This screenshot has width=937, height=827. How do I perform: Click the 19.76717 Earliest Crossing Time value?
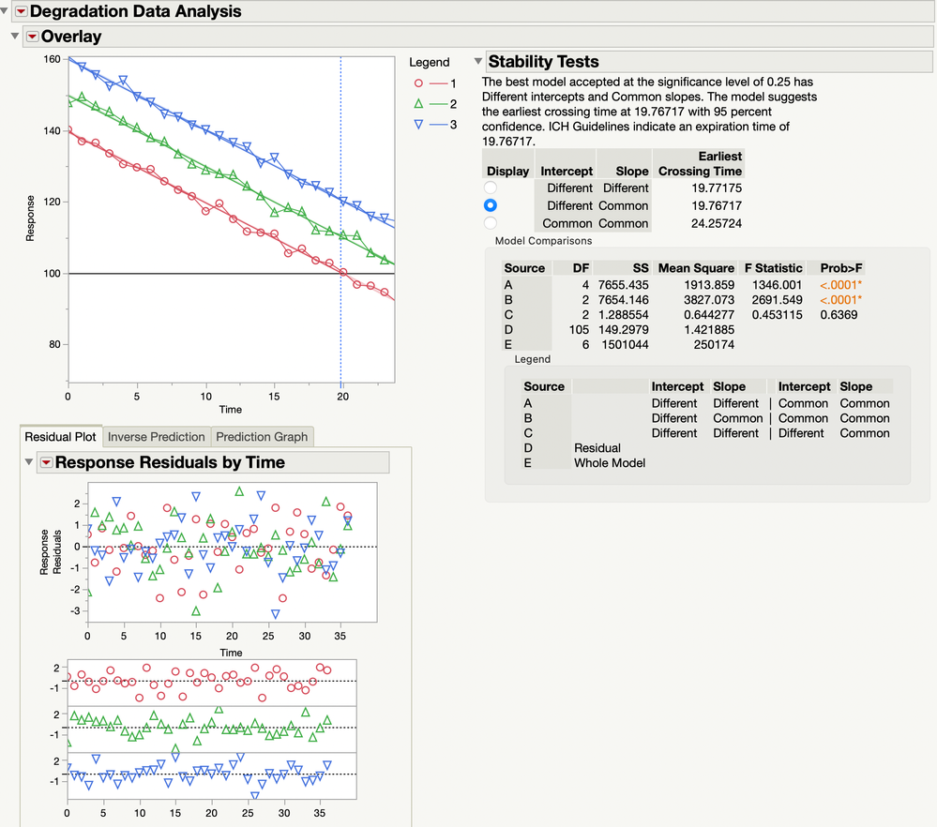tap(718, 205)
